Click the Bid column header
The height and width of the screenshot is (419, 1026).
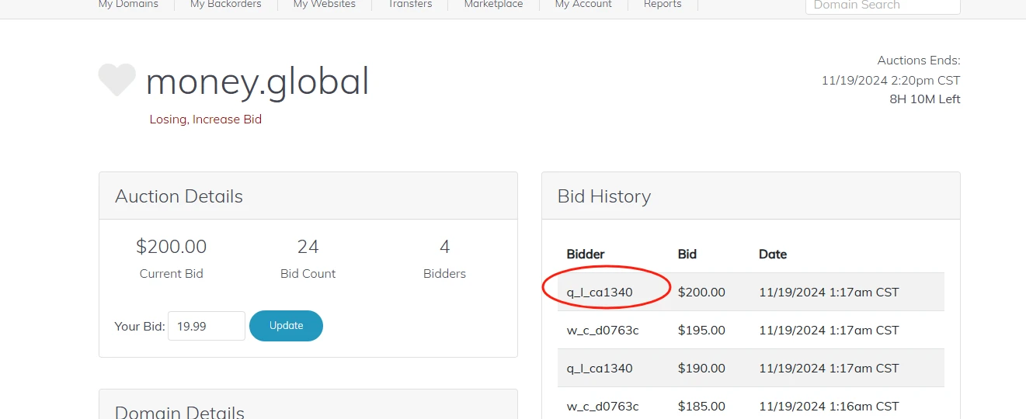click(x=687, y=255)
